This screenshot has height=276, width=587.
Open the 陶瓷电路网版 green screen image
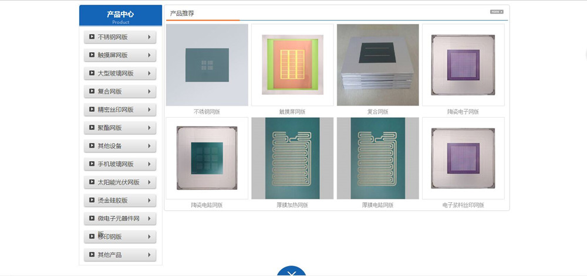207,158
